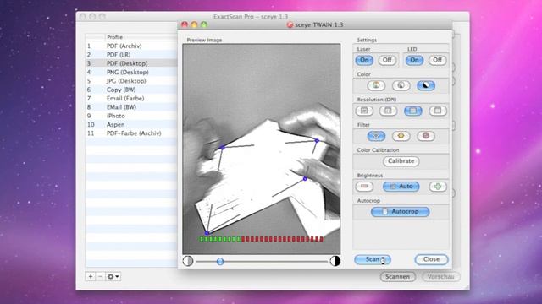
Task: Toggle the Autocrop button
Action: tap(401, 212)
